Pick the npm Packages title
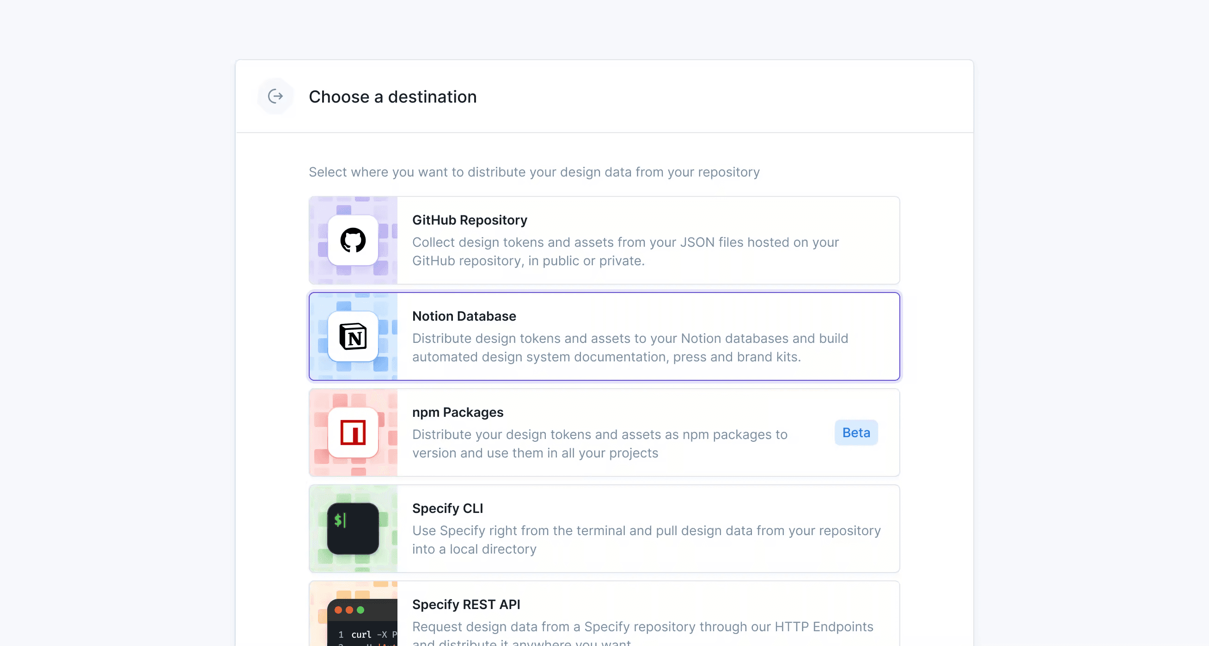This screenshot has height=646, width=1209. 458,412
